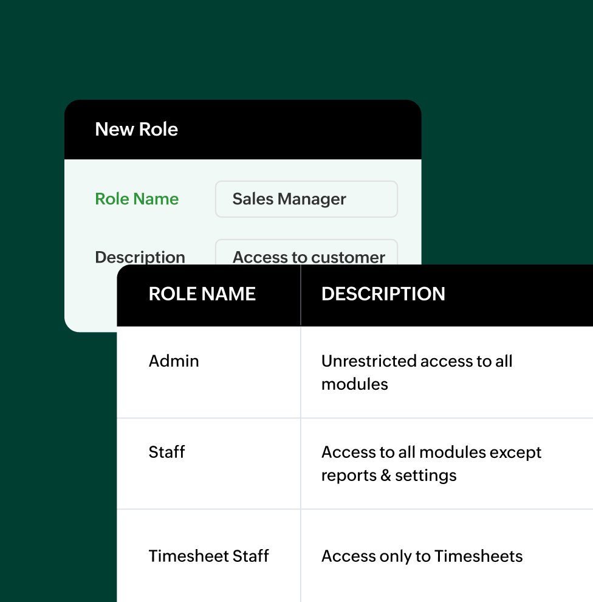Click the DESCRIPTION column header

[x=383, y=294]
